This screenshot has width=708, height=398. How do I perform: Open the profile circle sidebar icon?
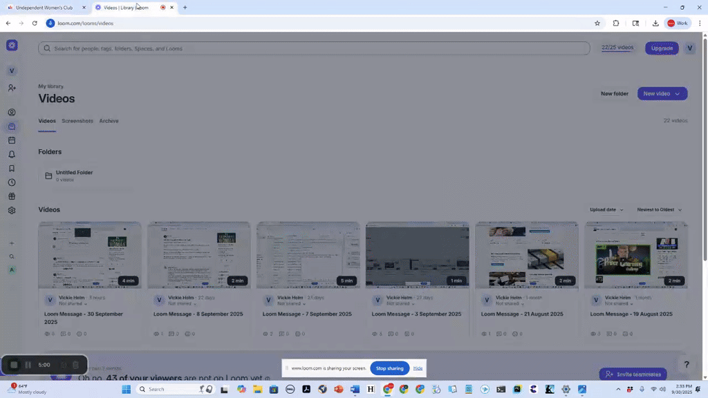[12, 113]
